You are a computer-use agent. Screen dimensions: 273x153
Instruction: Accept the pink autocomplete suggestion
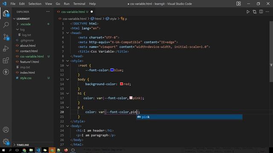tap(189, 117)
